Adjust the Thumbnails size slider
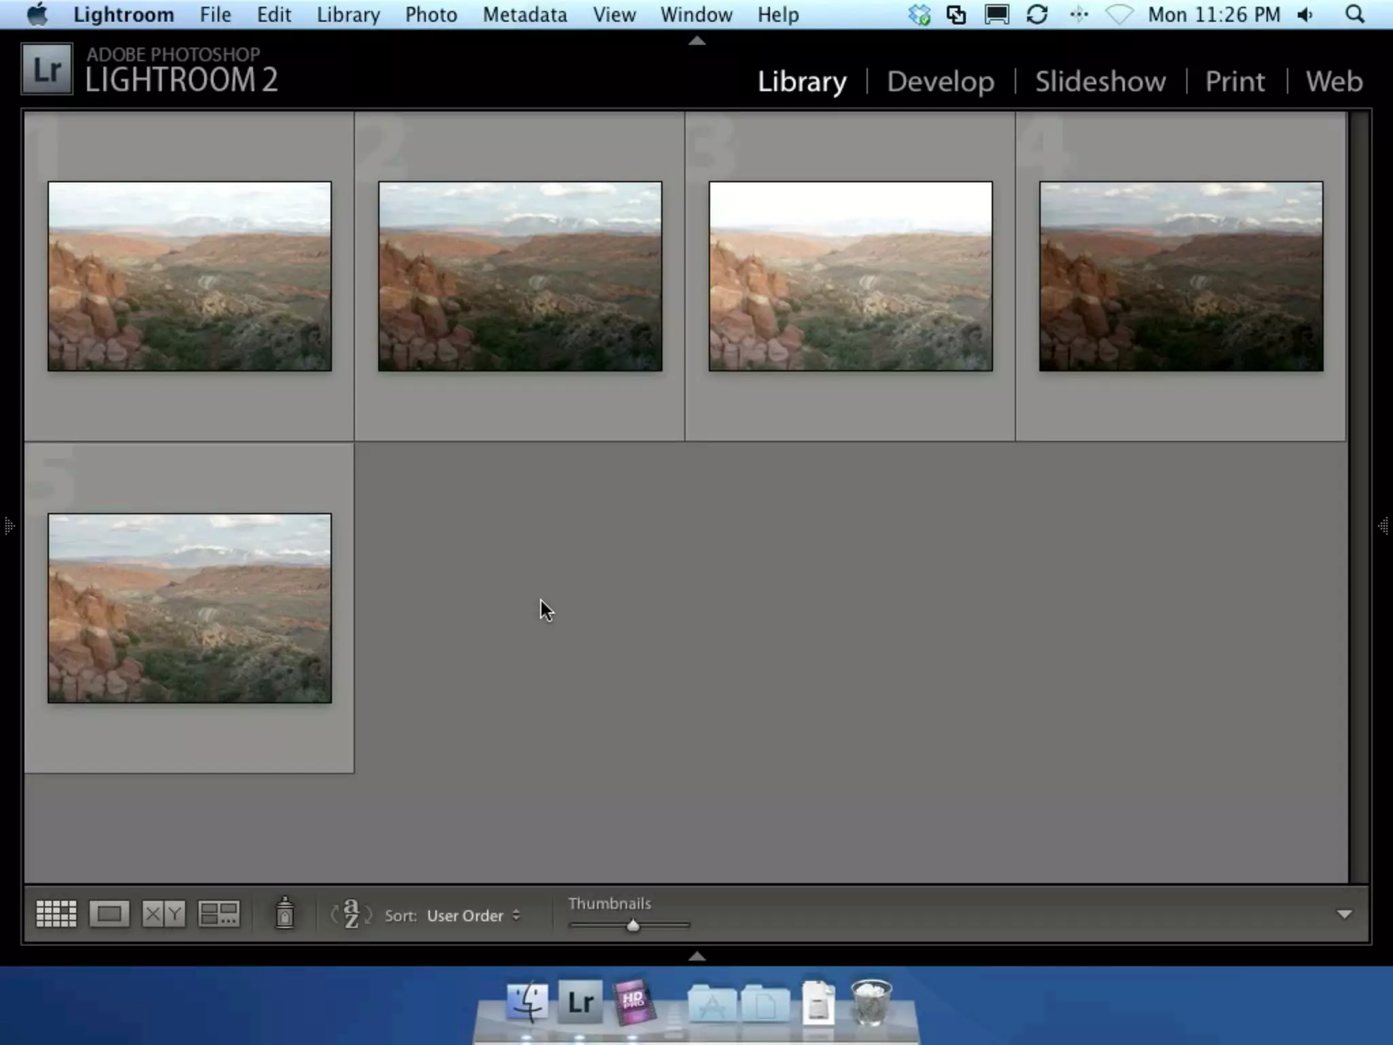 click(x=633, y=925)
